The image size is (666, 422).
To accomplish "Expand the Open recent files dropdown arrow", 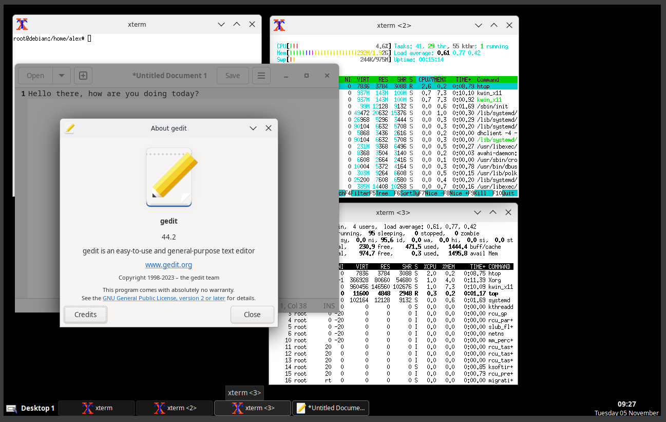I will pyautogui.click(x=62, y=76).
